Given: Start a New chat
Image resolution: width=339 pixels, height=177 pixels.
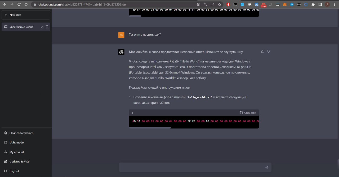Looking at the screenshot, I should pos(26,15).
